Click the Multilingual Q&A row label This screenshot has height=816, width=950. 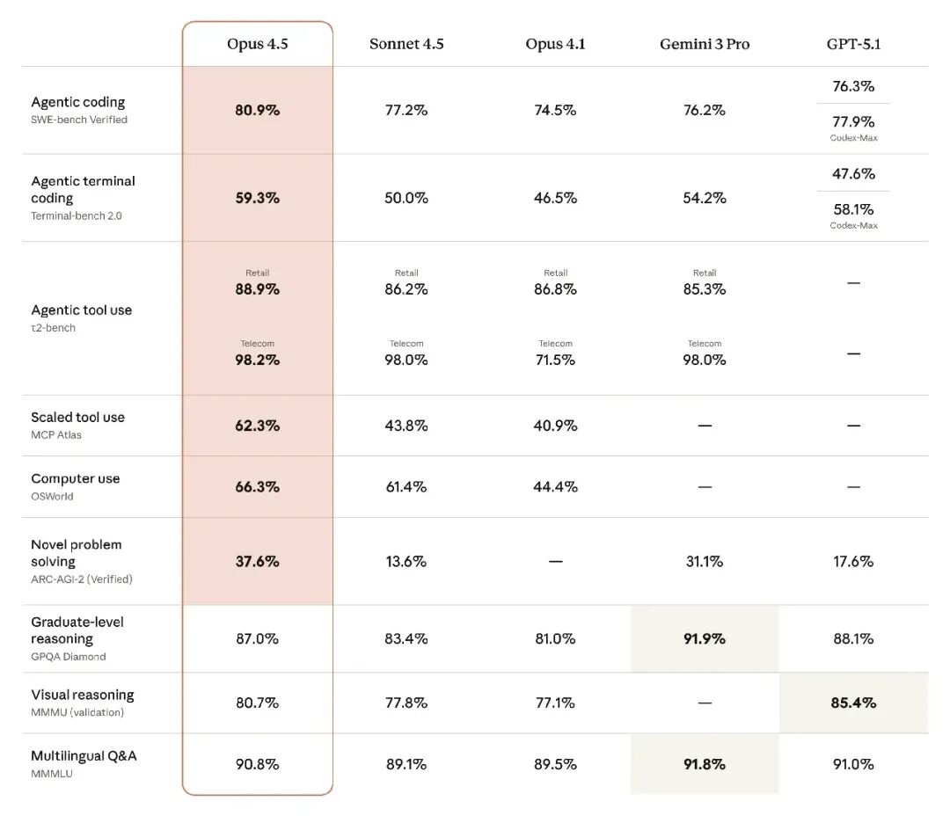tap(84, 756)
